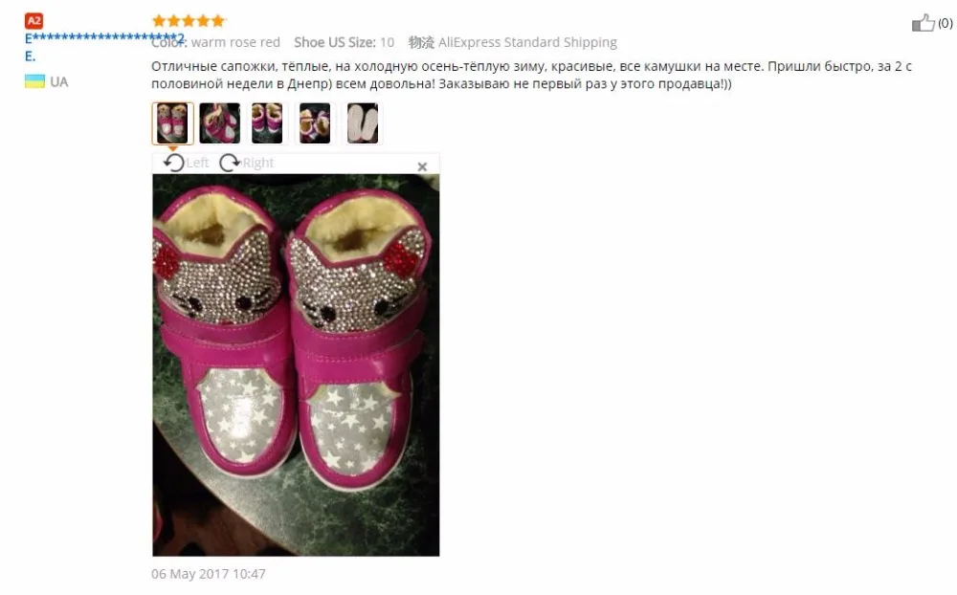The image size is (957, 595).
Task: Open the masked reviewer username link
Action: (x=104, y=38)
